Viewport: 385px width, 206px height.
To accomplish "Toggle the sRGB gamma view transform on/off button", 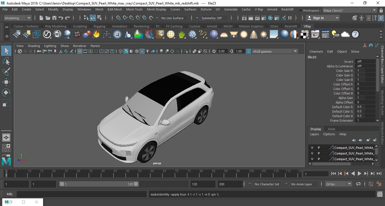I will (x=248, y=51).
